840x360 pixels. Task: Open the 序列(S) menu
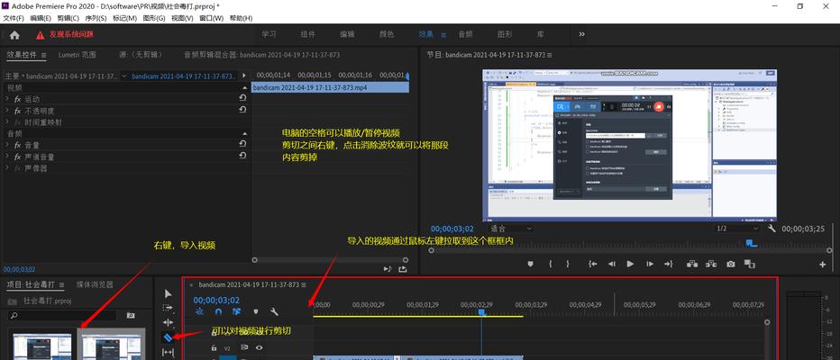[96, 18]
